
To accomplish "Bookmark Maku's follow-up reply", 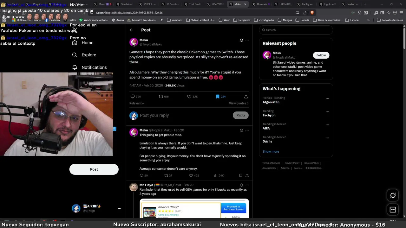I will [241, 175].
